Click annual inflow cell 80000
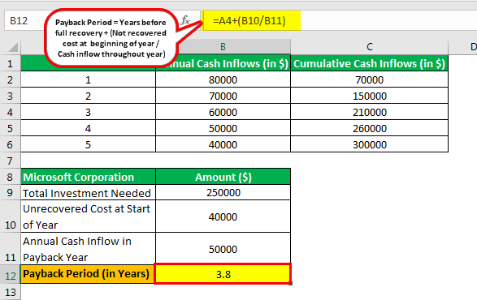Viewport: 477px width, 300px height. 223,79
